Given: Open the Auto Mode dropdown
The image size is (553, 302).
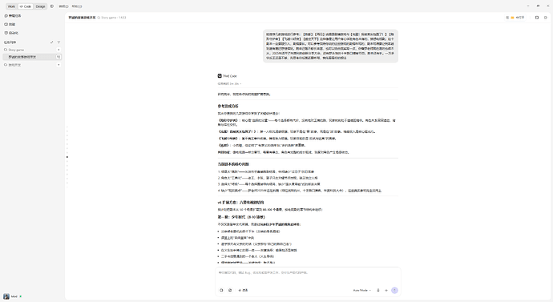Looking at the screenshot, I should tap(361, 290).
